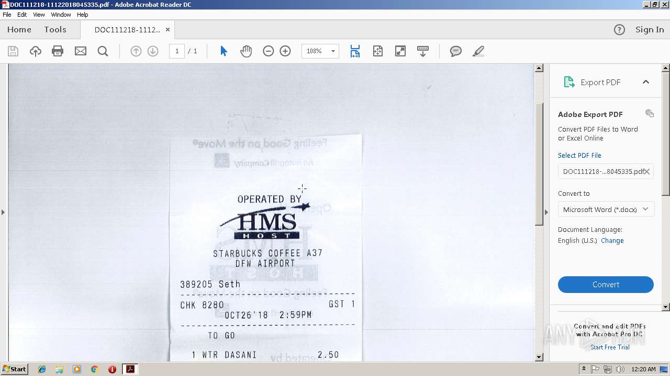Add a comment with speech bubble icon
The height and width of the screenshot is (376, 670).
(x=456, y=51)
